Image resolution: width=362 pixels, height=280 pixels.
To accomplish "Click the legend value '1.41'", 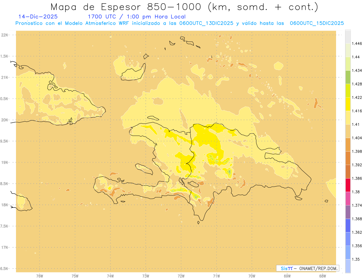I will [x=356, y=124].
